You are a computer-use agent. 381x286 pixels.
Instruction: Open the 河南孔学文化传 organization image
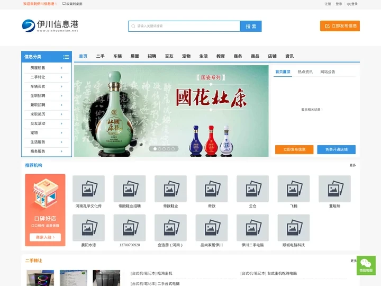88,189
